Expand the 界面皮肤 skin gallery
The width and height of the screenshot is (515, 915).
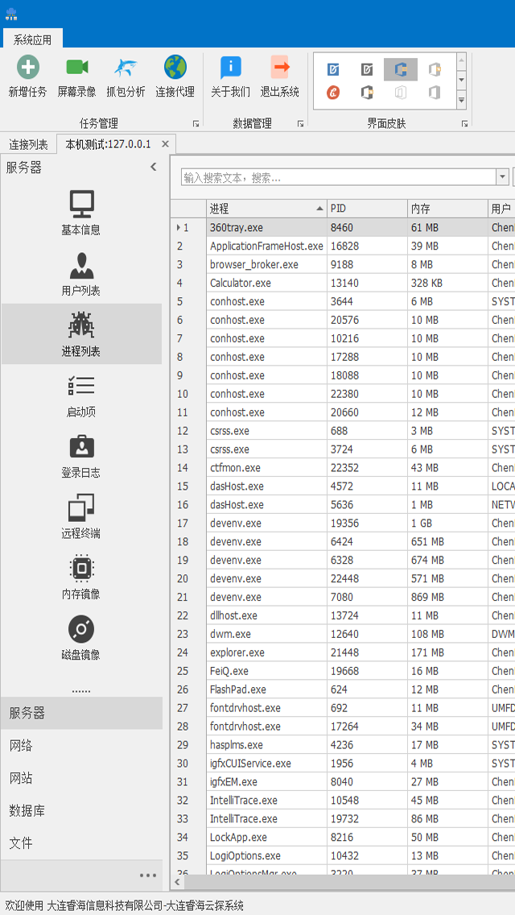(461, 101)
